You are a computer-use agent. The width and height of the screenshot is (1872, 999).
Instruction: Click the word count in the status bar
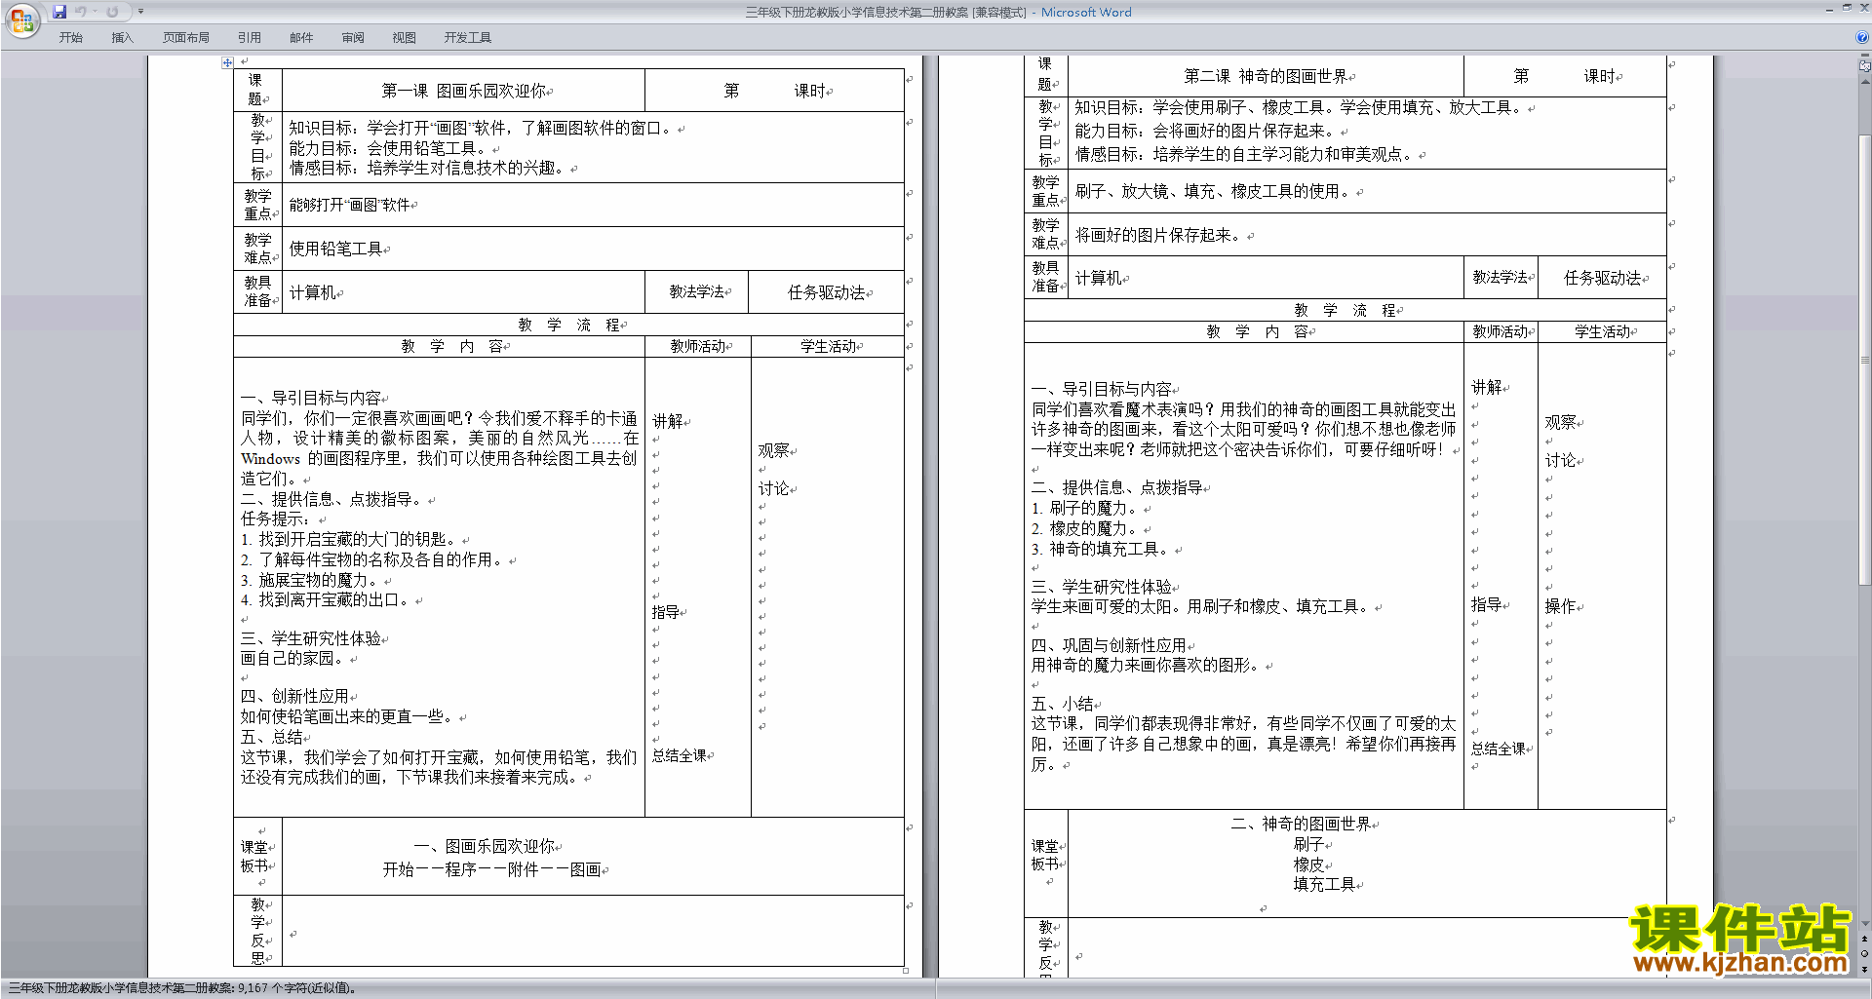pos(182,988)
